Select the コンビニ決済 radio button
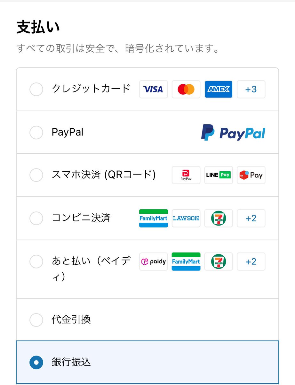 (x=36, y=218)
